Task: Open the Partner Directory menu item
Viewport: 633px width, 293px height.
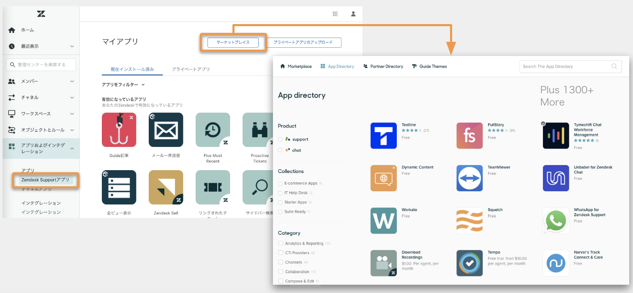Action: pos(383,67)
